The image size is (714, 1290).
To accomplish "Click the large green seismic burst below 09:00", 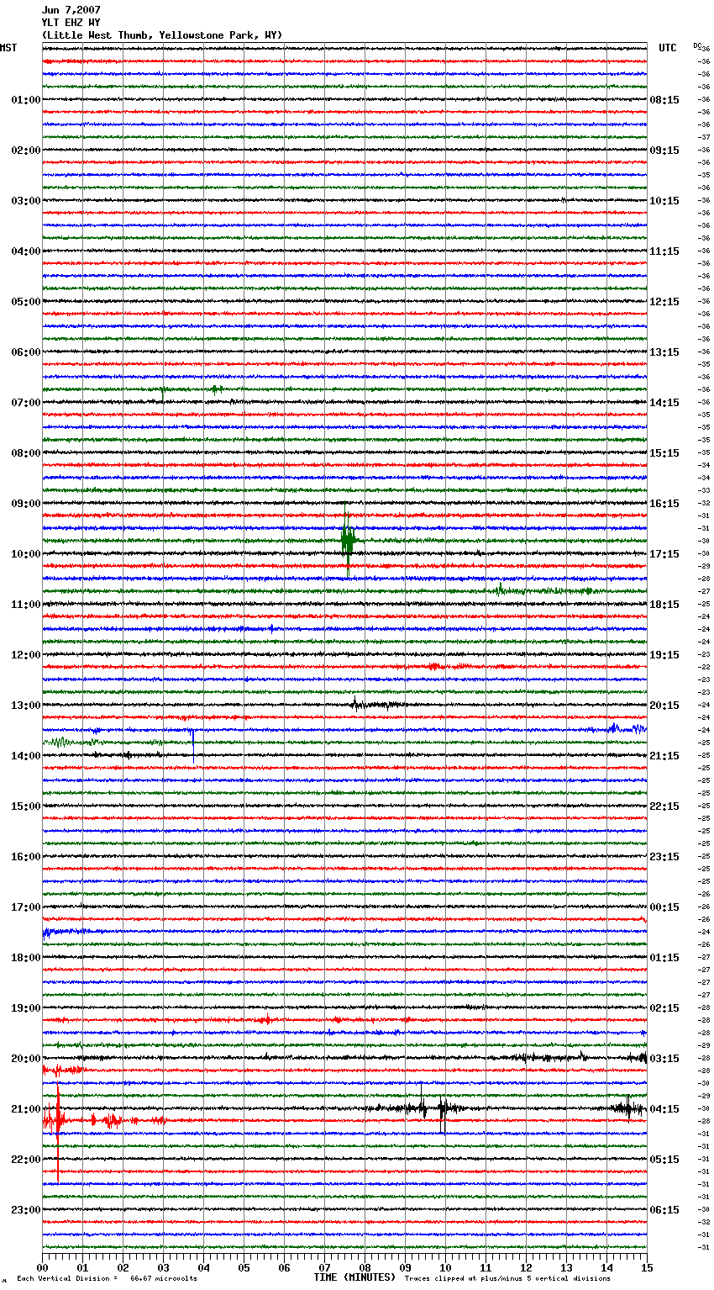I will [349, 539].
